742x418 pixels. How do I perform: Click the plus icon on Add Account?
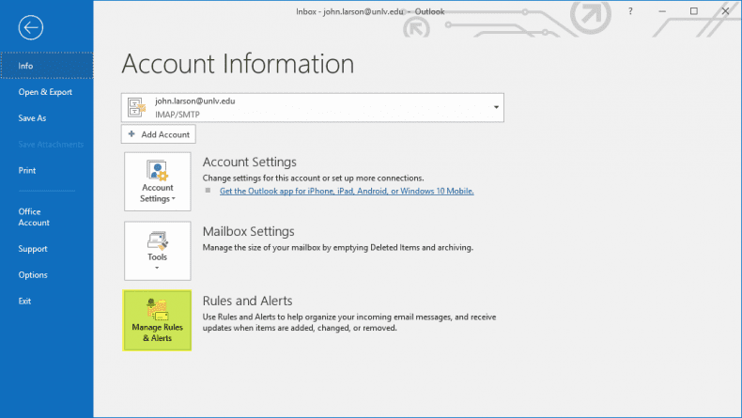point(131,134)
